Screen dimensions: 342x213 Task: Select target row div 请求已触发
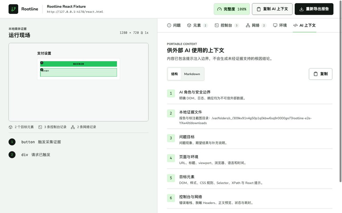click(x=78, y=155)
